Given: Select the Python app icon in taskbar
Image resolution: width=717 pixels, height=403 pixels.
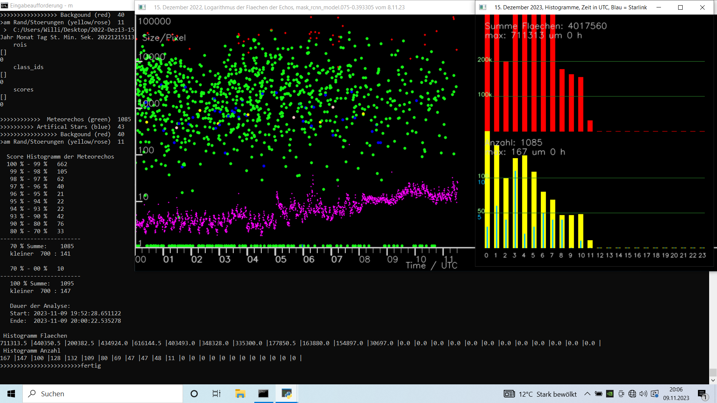Looking at the screenshot, I should pyautogui.click(x=286, y=394).
